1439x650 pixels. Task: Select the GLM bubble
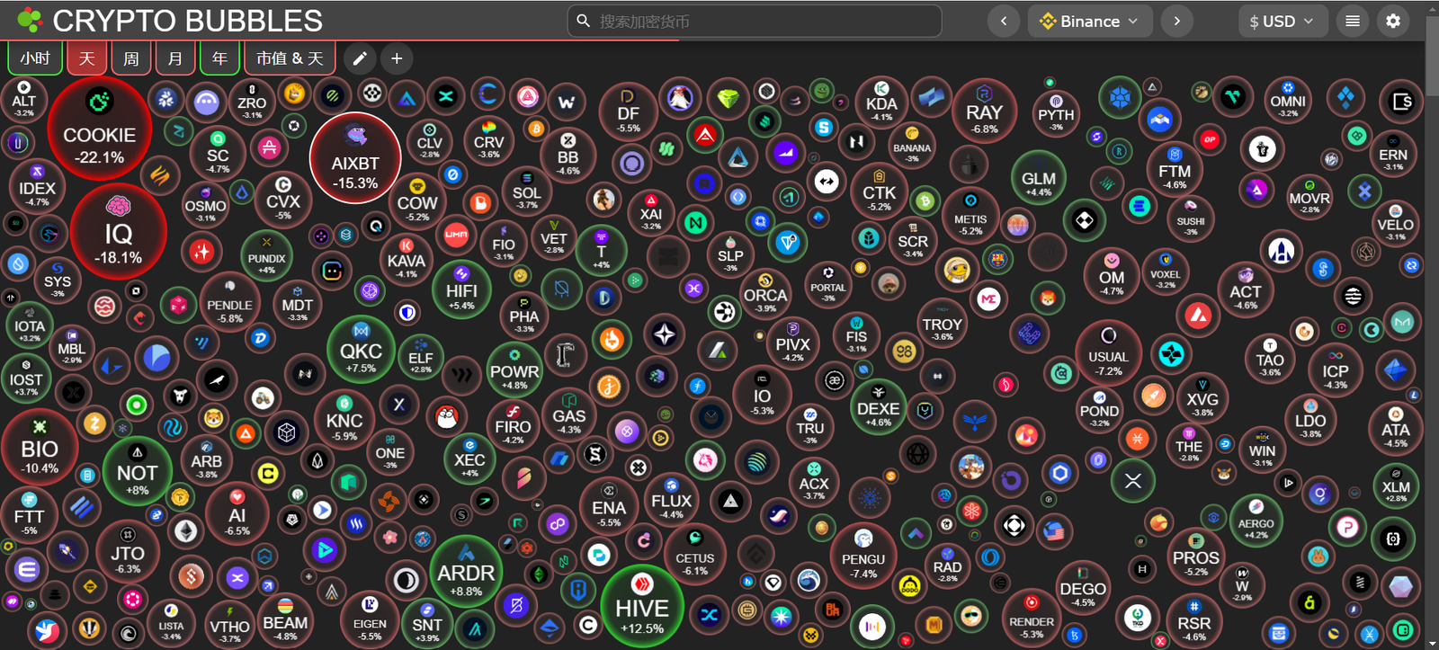click(x=1039, y=178)
